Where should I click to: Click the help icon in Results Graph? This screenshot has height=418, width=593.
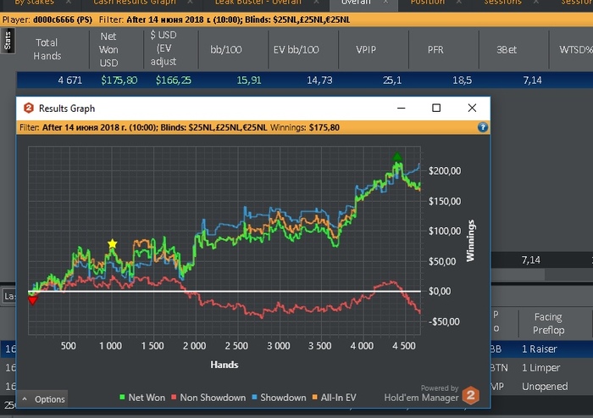click(483, 127)
